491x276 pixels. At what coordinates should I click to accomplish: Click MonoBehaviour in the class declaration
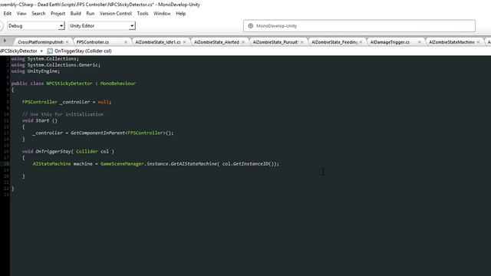[x=118, y=84]
